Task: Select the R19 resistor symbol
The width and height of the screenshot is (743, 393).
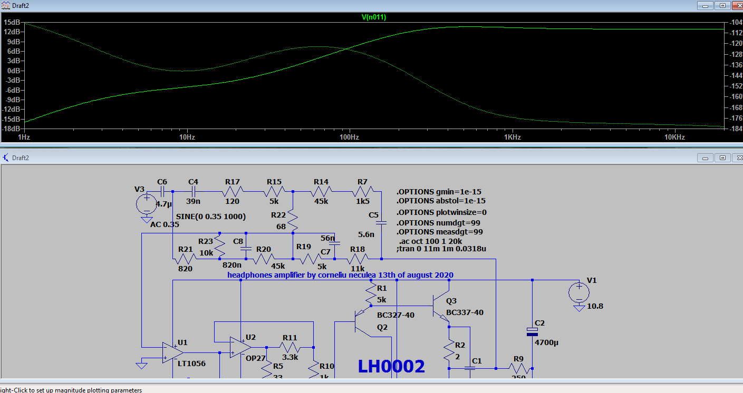Action: [311, 259]
